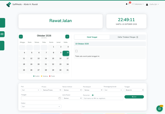Screen dimensions: 165x114
Task: Open the Persetujuan dropdown
Action: pos(93,90)
